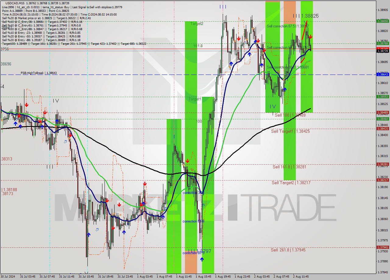Click the black 1.38739 current price tag
The width and height of the screenshot is (390, 280).
coord(382,51)
